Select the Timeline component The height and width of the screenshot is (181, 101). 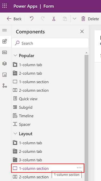23,116
